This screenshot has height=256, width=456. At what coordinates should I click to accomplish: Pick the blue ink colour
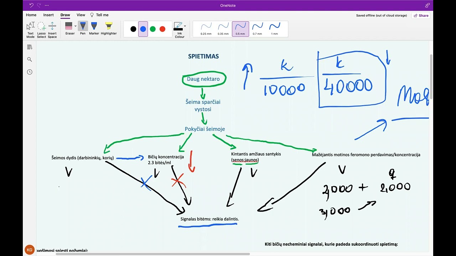coord(143,29)
